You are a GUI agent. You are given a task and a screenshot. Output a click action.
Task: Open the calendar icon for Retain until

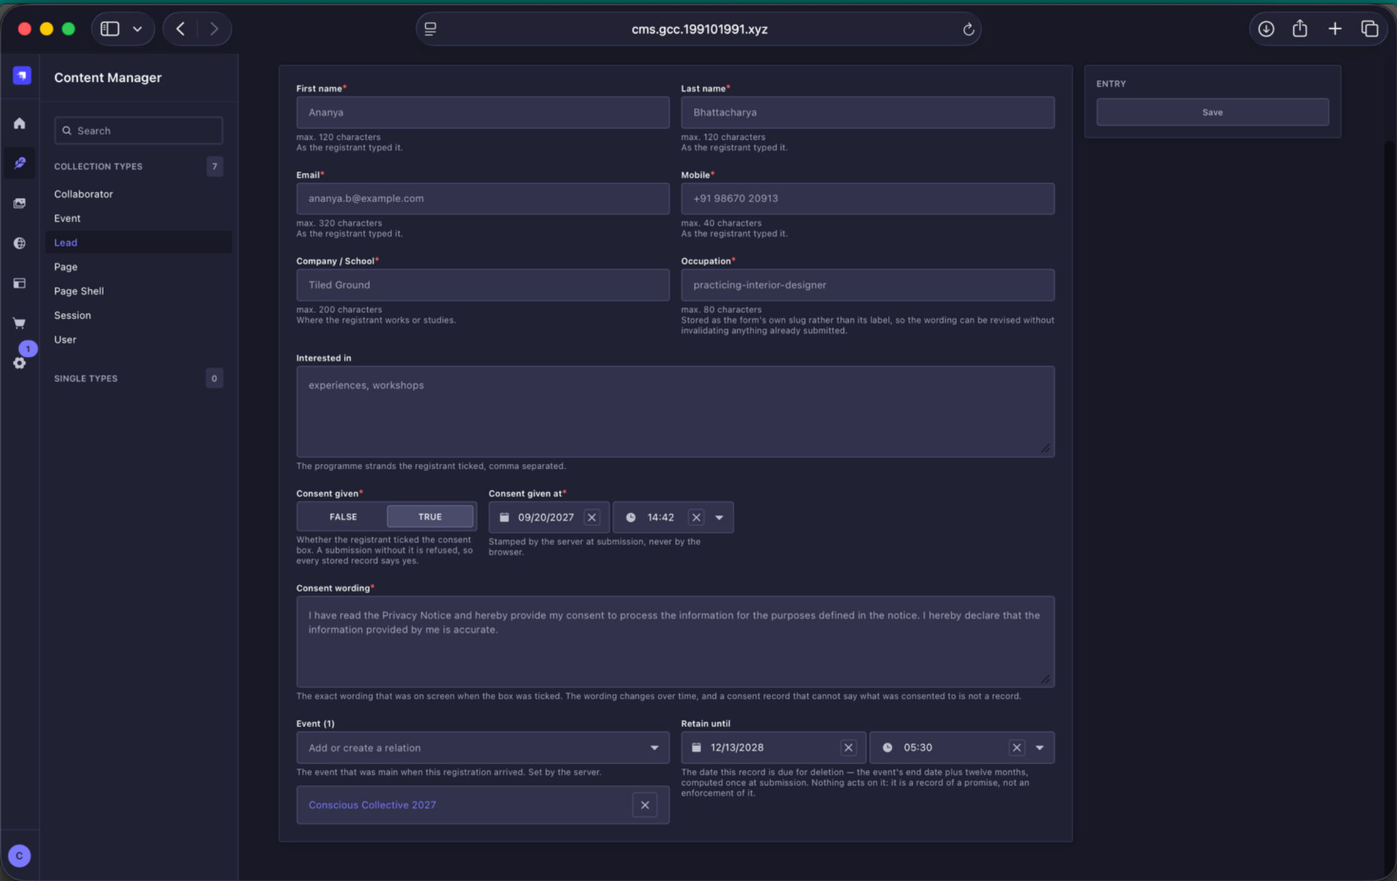696,747
